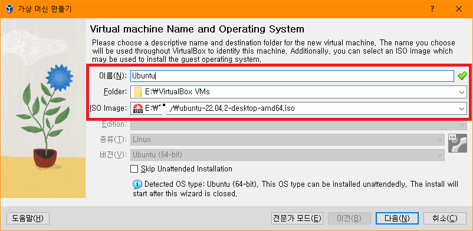Screen dimensions: 473x231
Task: Click the yellow folder icon in Folder field
Action: coord(138,92)
